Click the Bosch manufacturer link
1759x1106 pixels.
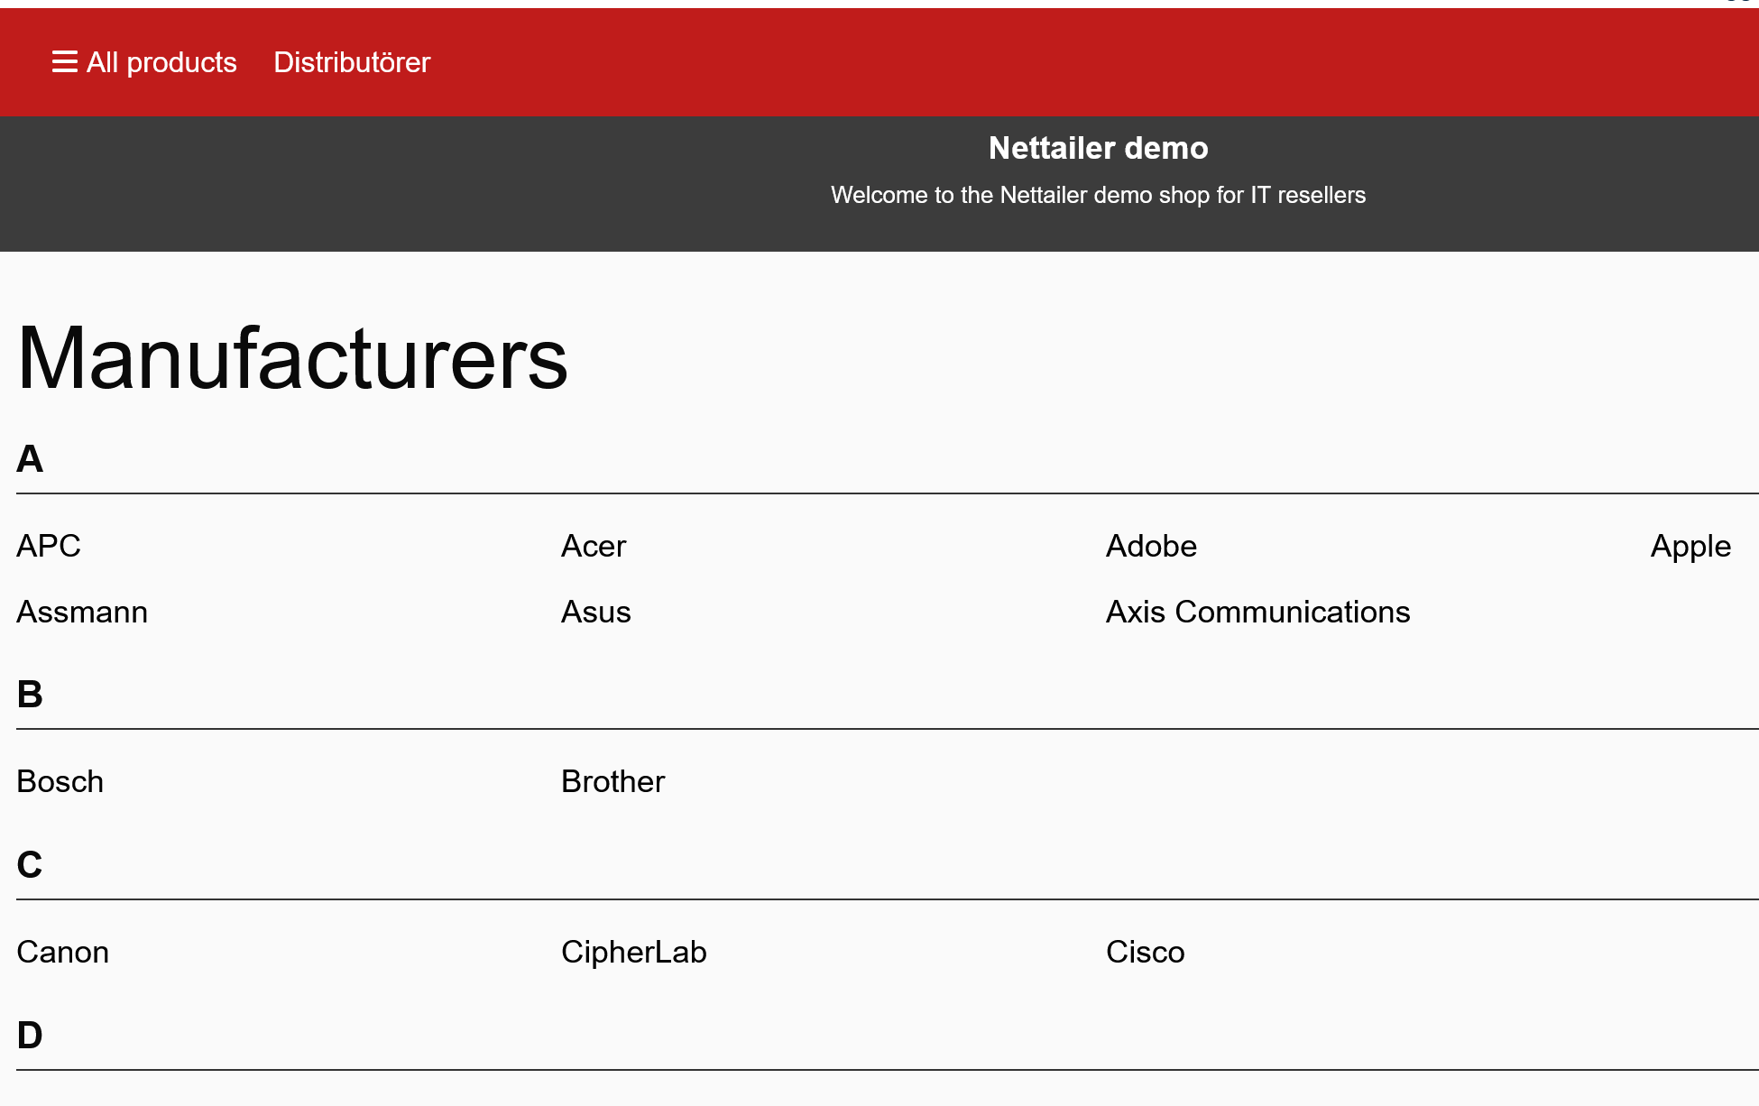pos(60,781)
